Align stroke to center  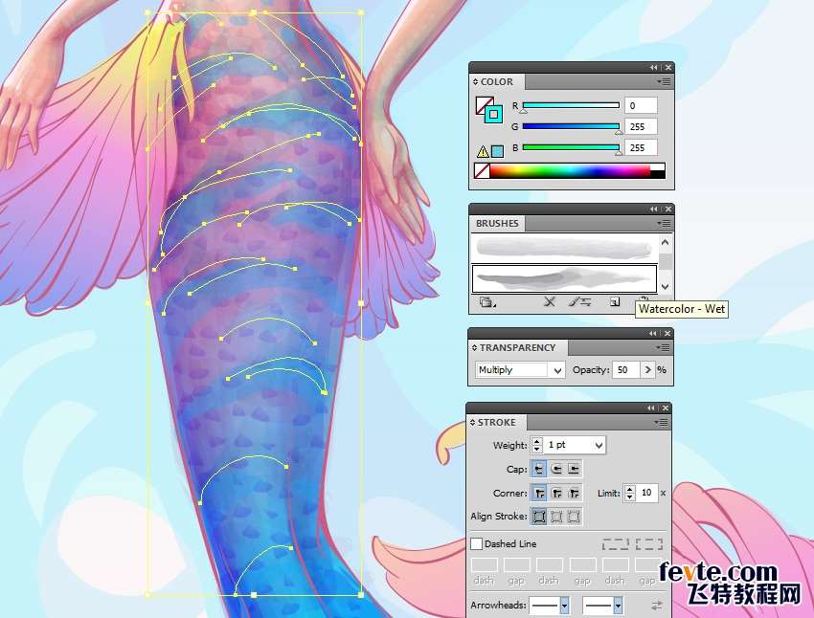(x=539, y=517)
